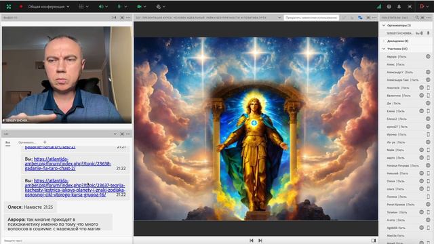434x244 pixels.
Task: Search attendees with magnifier icon
Action: click(417, 18)
